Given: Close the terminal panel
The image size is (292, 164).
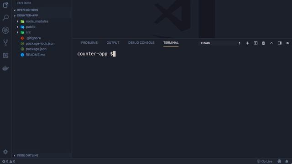Looking at the screenshot, I should coord(287,43).
